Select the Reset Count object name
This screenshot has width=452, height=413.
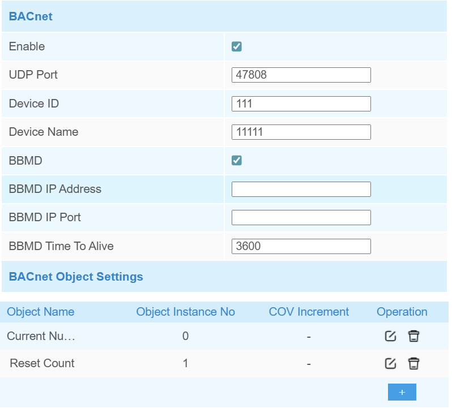click(42, 363)
